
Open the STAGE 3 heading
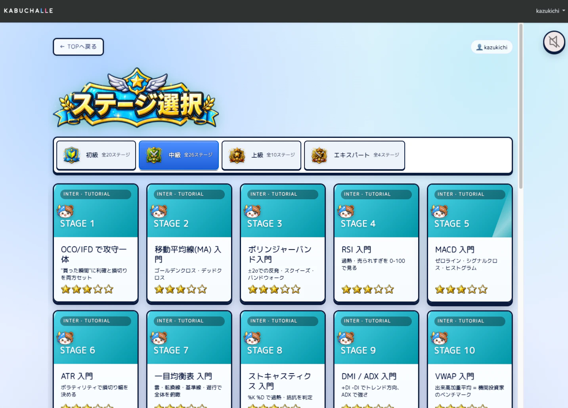pyautogui.click(x=265, y=224)
